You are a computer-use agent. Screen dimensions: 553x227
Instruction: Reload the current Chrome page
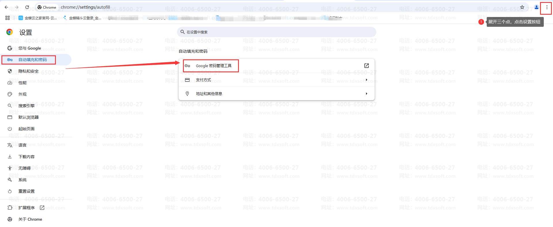click(x=27, y=7)
